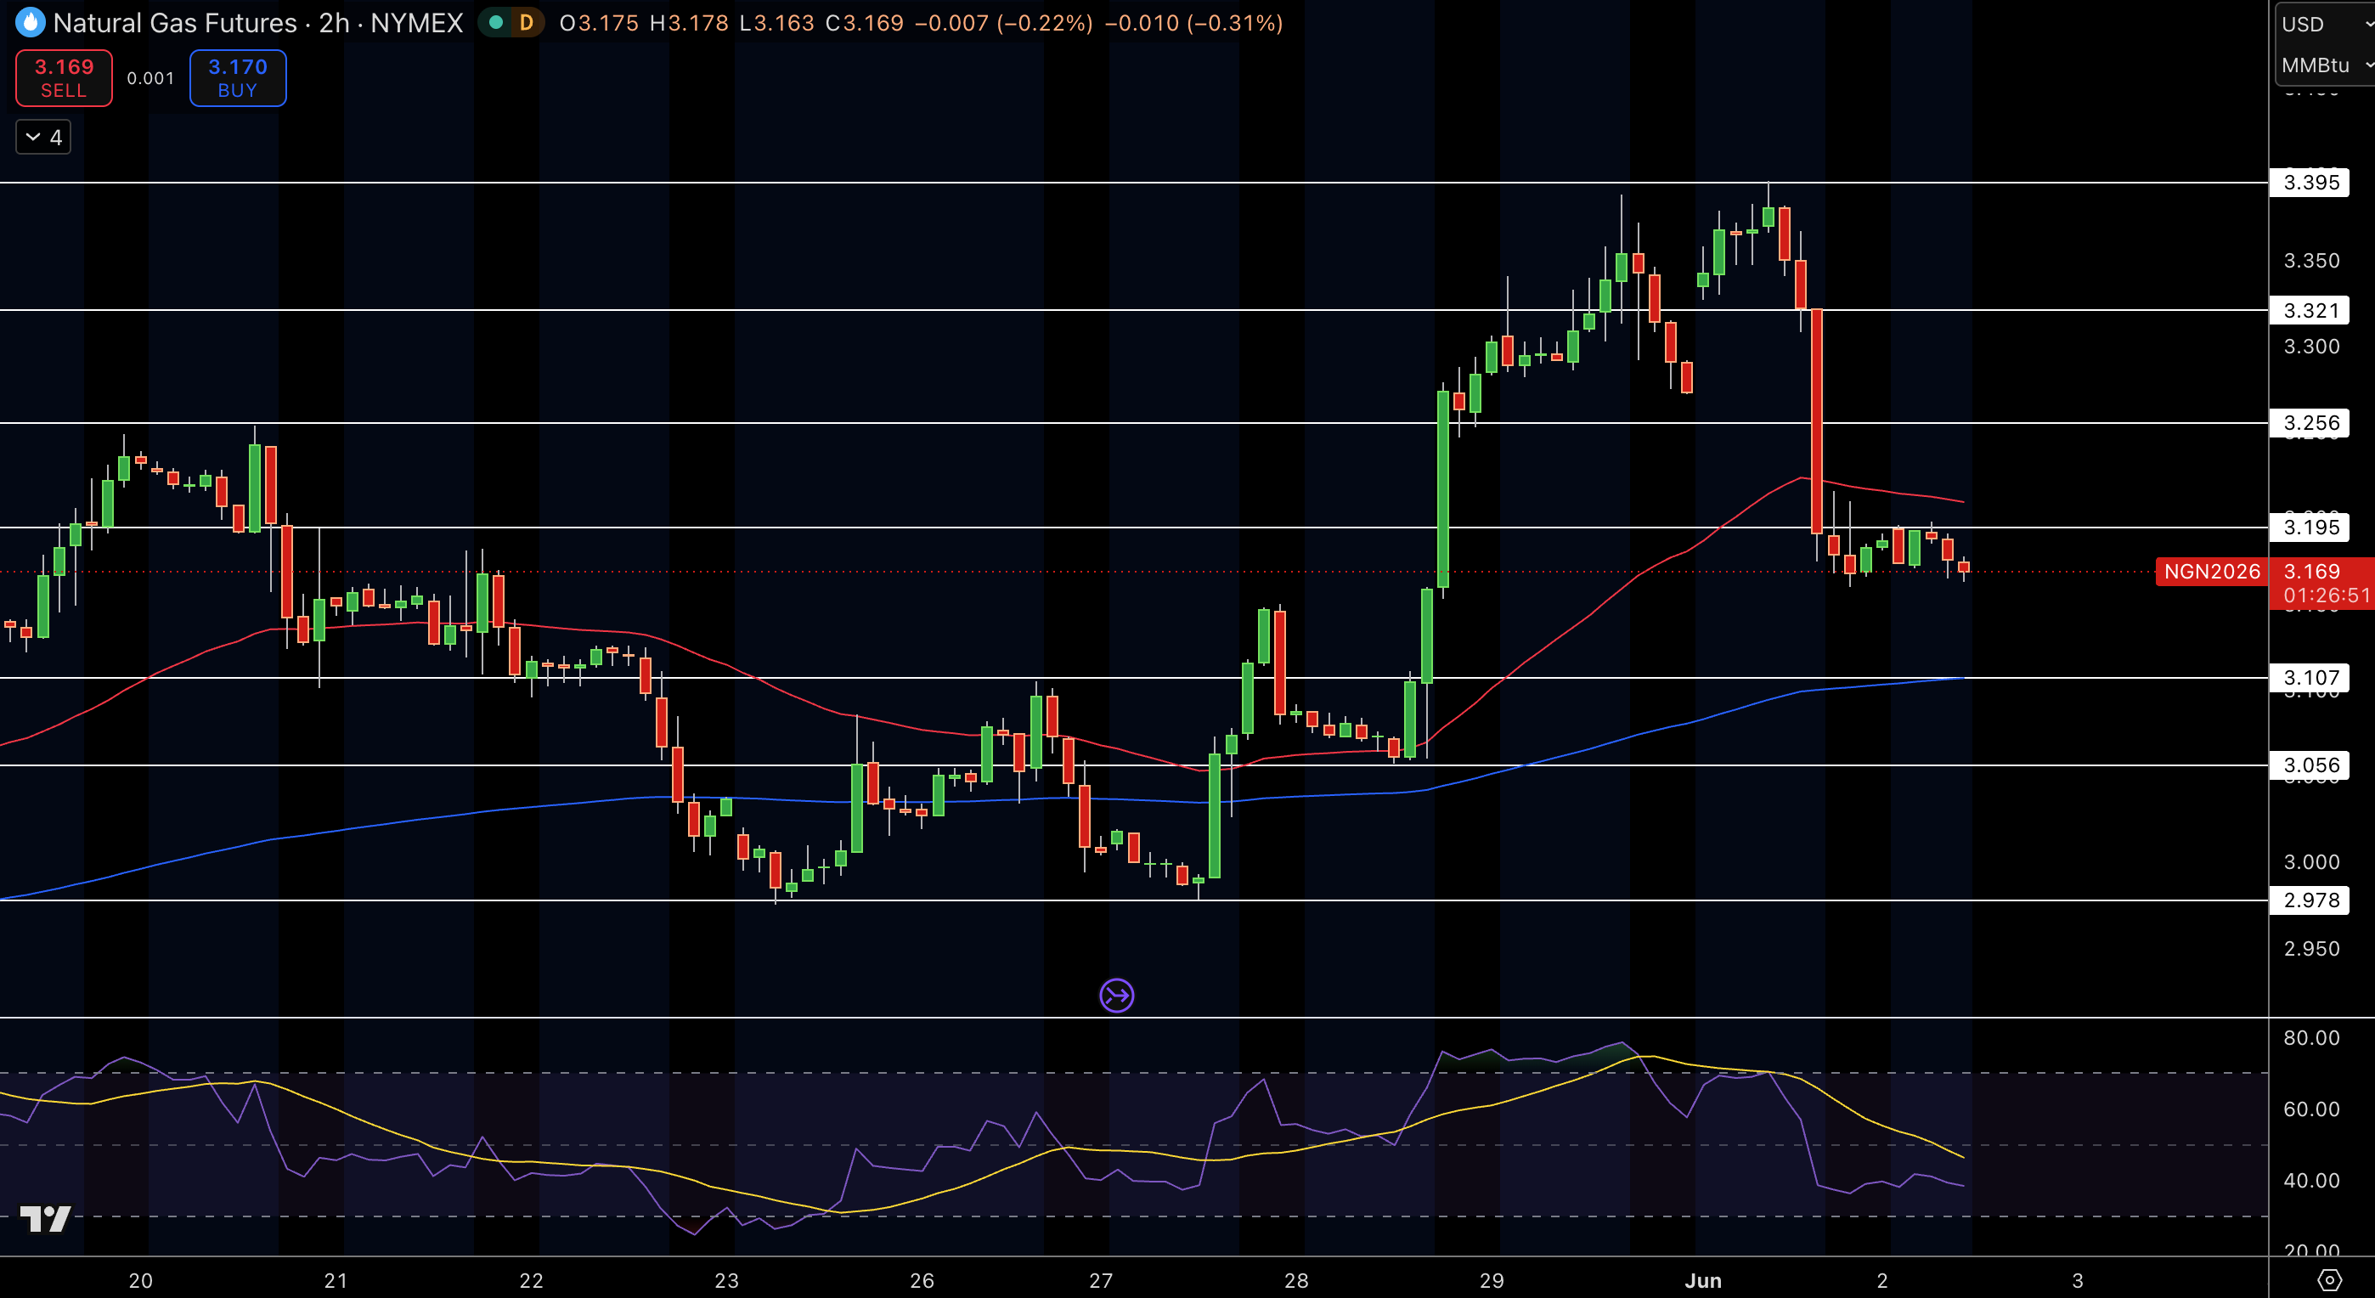Image resolution: width=2375 pixels, height=1298 pixels.
Task: Click the TradingView logo
Action: tap(45, 1219)
